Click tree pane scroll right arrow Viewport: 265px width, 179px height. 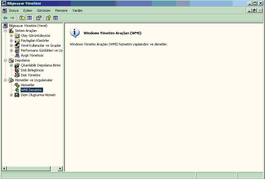point(60,168)
